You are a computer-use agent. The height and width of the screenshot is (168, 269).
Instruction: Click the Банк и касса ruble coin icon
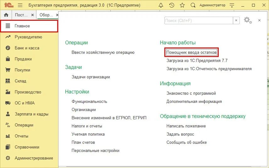click(8, 48)
